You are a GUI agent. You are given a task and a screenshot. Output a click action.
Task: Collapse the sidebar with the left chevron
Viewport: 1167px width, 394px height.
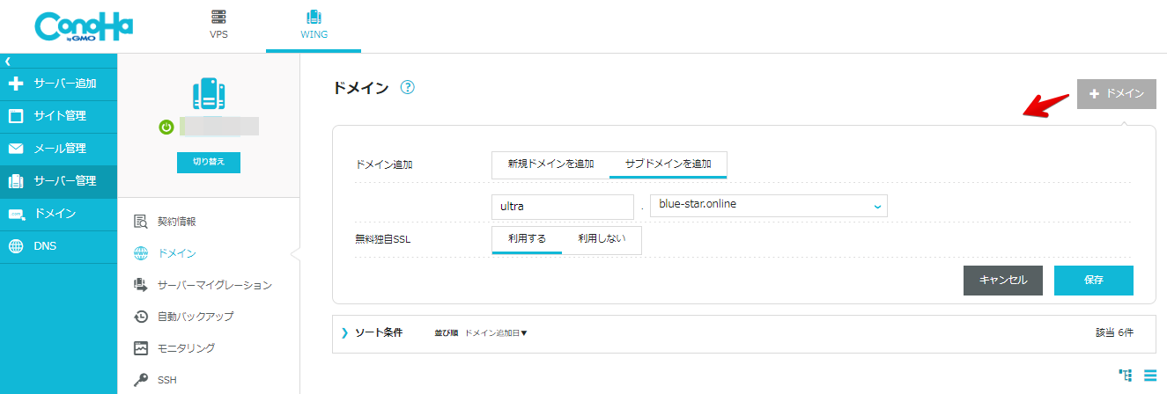[7, 61]
